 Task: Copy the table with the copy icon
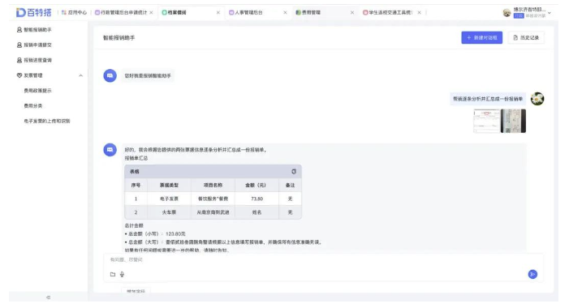tap(294, 171)
